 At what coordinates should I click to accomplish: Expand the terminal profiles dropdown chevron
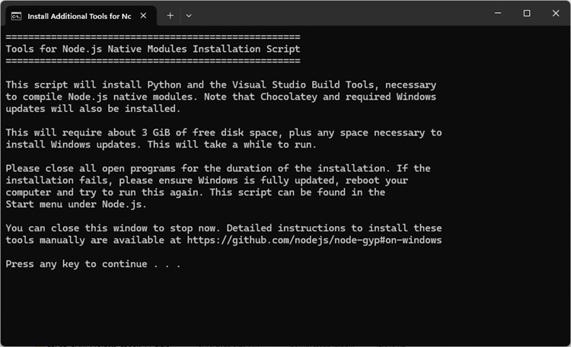pyautogui.click(x=189, y=15)
